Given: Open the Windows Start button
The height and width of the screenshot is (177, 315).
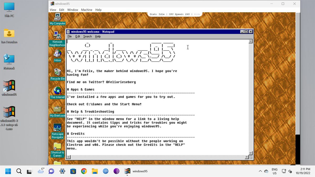Looking at the screenshot, I should click(x=8, y=171).
